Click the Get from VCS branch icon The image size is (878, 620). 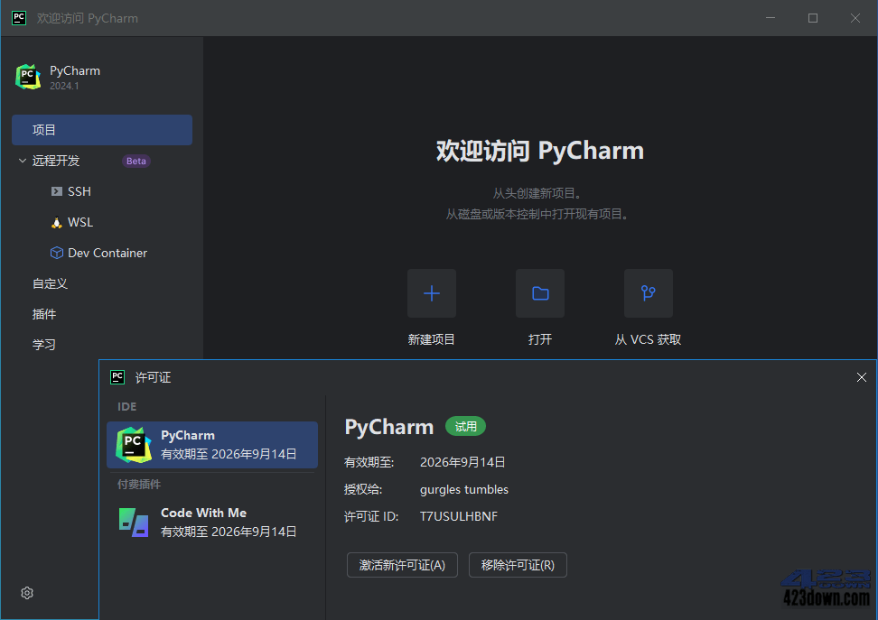coord(647,292)
